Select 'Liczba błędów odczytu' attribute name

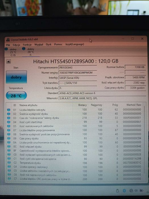(x=32, y=110)
